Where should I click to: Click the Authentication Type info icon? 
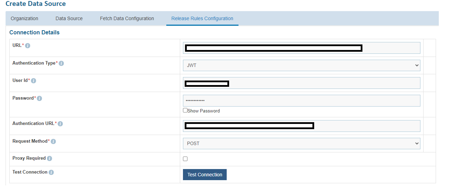[x=61, y=64]
